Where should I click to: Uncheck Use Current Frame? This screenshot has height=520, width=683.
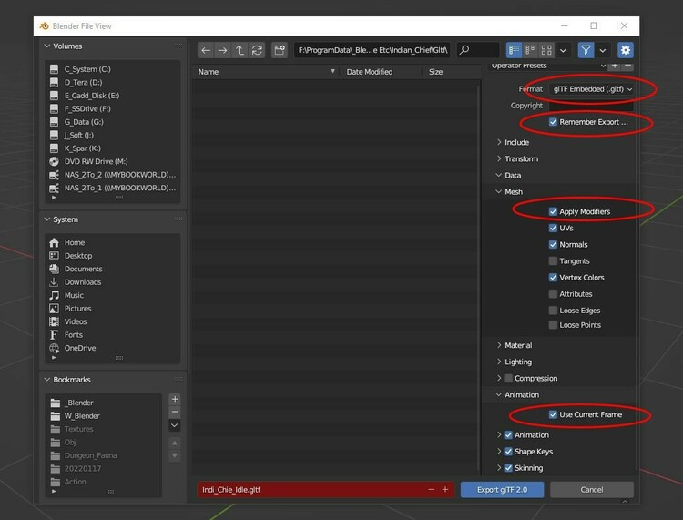pos(553,414)
